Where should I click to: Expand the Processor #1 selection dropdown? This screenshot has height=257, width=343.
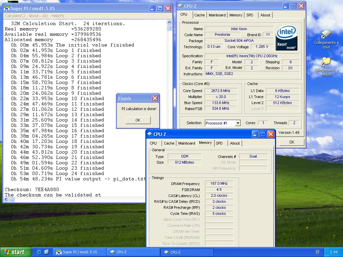[238, 123]
